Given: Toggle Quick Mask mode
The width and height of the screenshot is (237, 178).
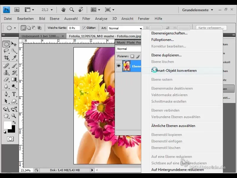Looking at the screenshot, I should [x=10, y=139].
